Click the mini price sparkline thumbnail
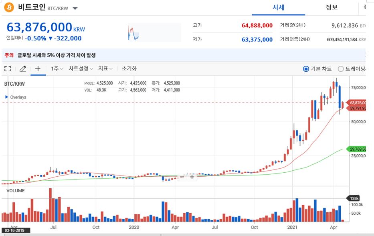Screen dimensions: 374x236 click(x=154, y=32)
